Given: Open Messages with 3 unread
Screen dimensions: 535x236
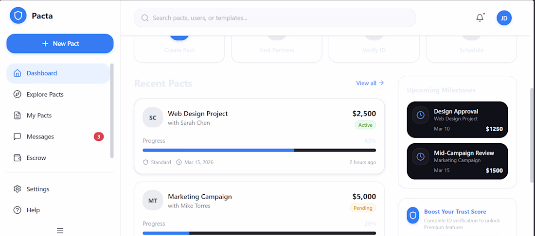Looking at the screenshot, I should tap(40, 136).
